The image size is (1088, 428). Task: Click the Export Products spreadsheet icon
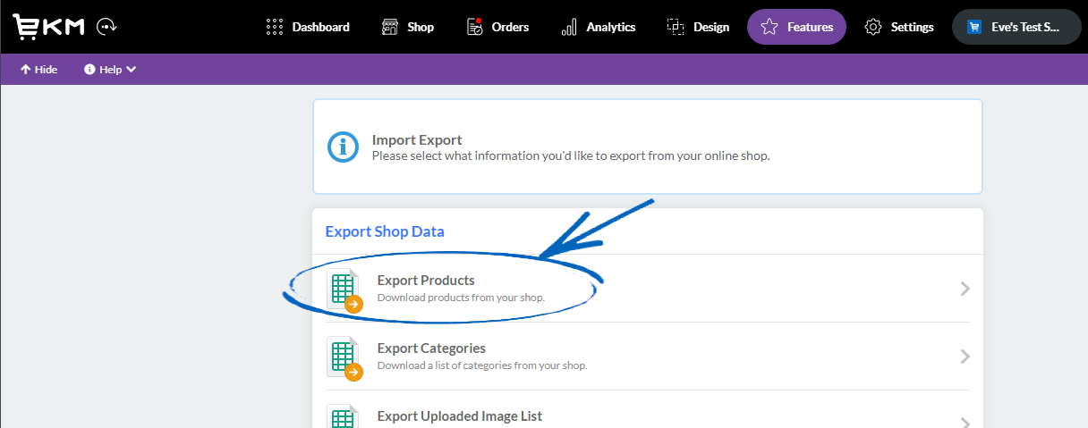[x=344, y=290]
